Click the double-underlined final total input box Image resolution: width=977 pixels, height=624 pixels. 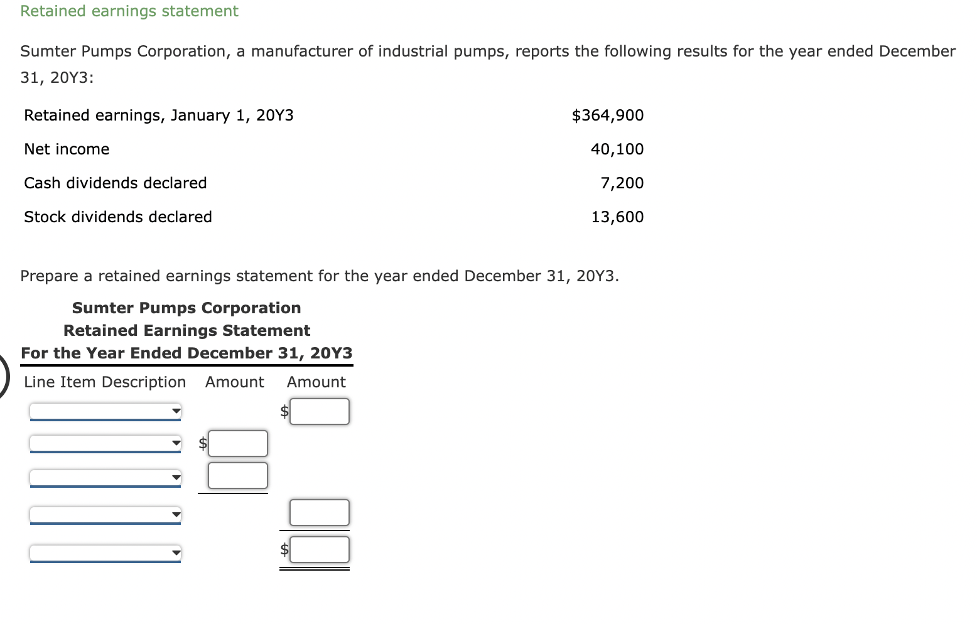pyautogui.click(x=320, y=549)
